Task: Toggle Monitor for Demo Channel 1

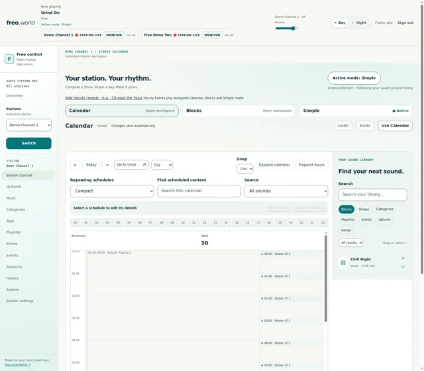Action: tap(114, 35)
